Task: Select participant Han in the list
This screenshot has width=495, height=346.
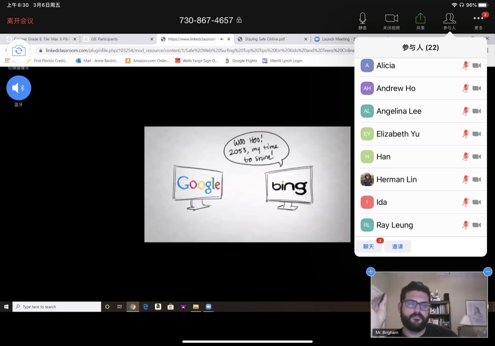Action: (420, 156)
